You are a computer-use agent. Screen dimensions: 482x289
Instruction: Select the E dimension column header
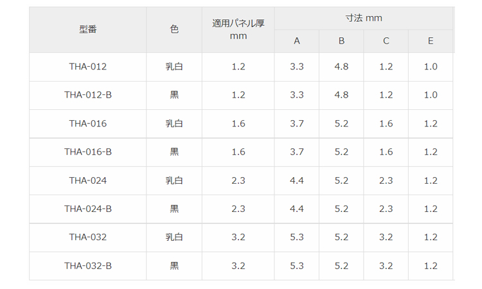point(431,41)
